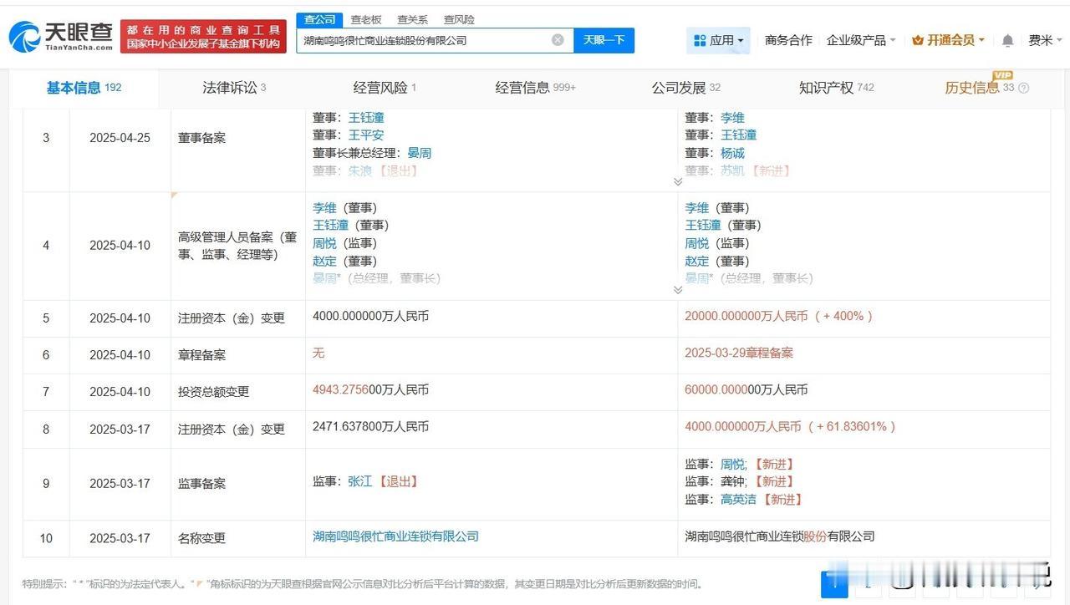Viewport: 1070px width, 605px height.
Task: Click the 2471.637800万人民币 value
Action: (x=371, y=426)
